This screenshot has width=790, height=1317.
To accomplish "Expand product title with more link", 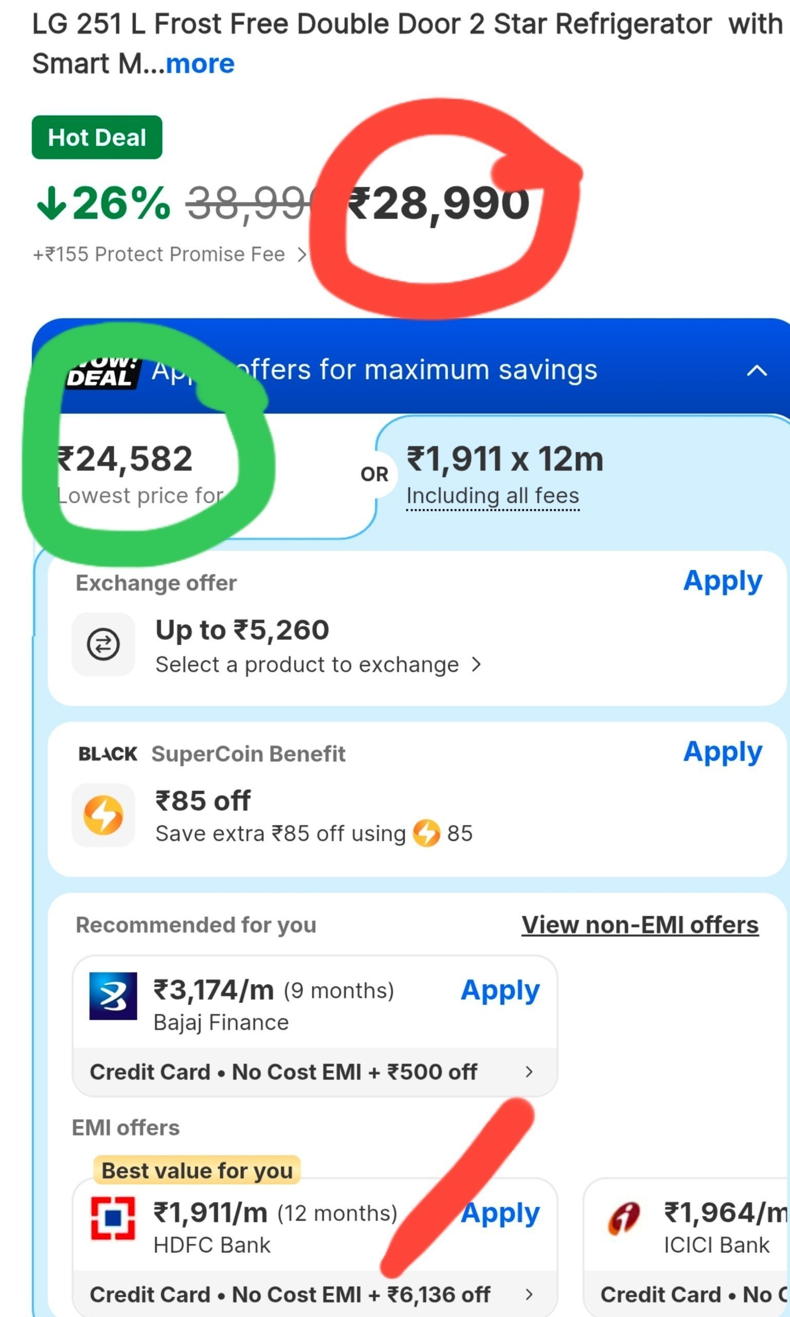I will [200, 64].
